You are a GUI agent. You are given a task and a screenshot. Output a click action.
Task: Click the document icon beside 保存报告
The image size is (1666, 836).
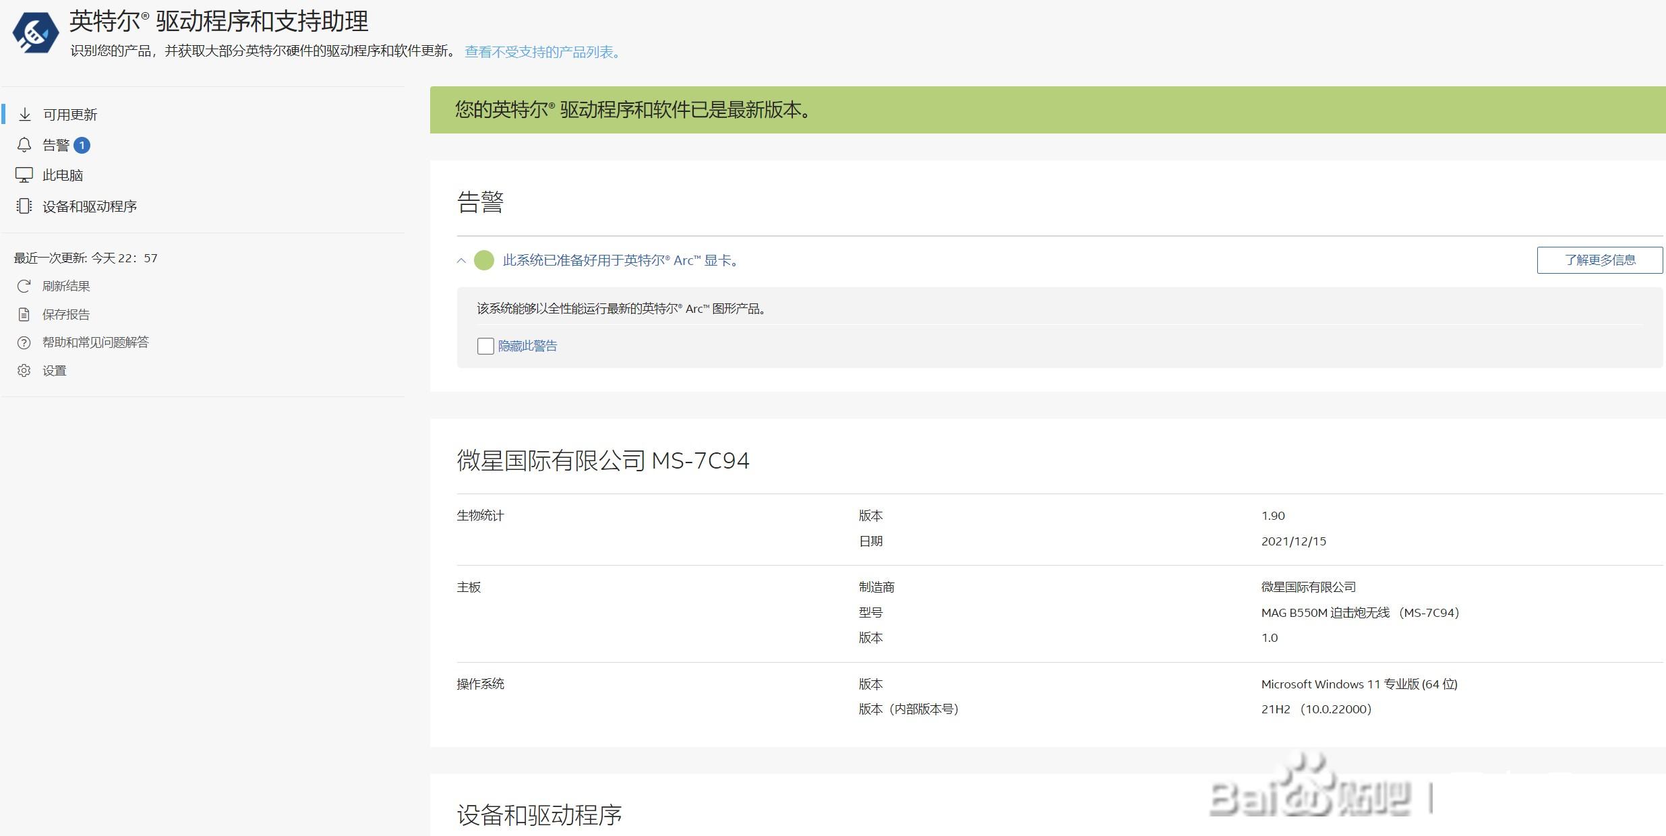click(24, 315)
